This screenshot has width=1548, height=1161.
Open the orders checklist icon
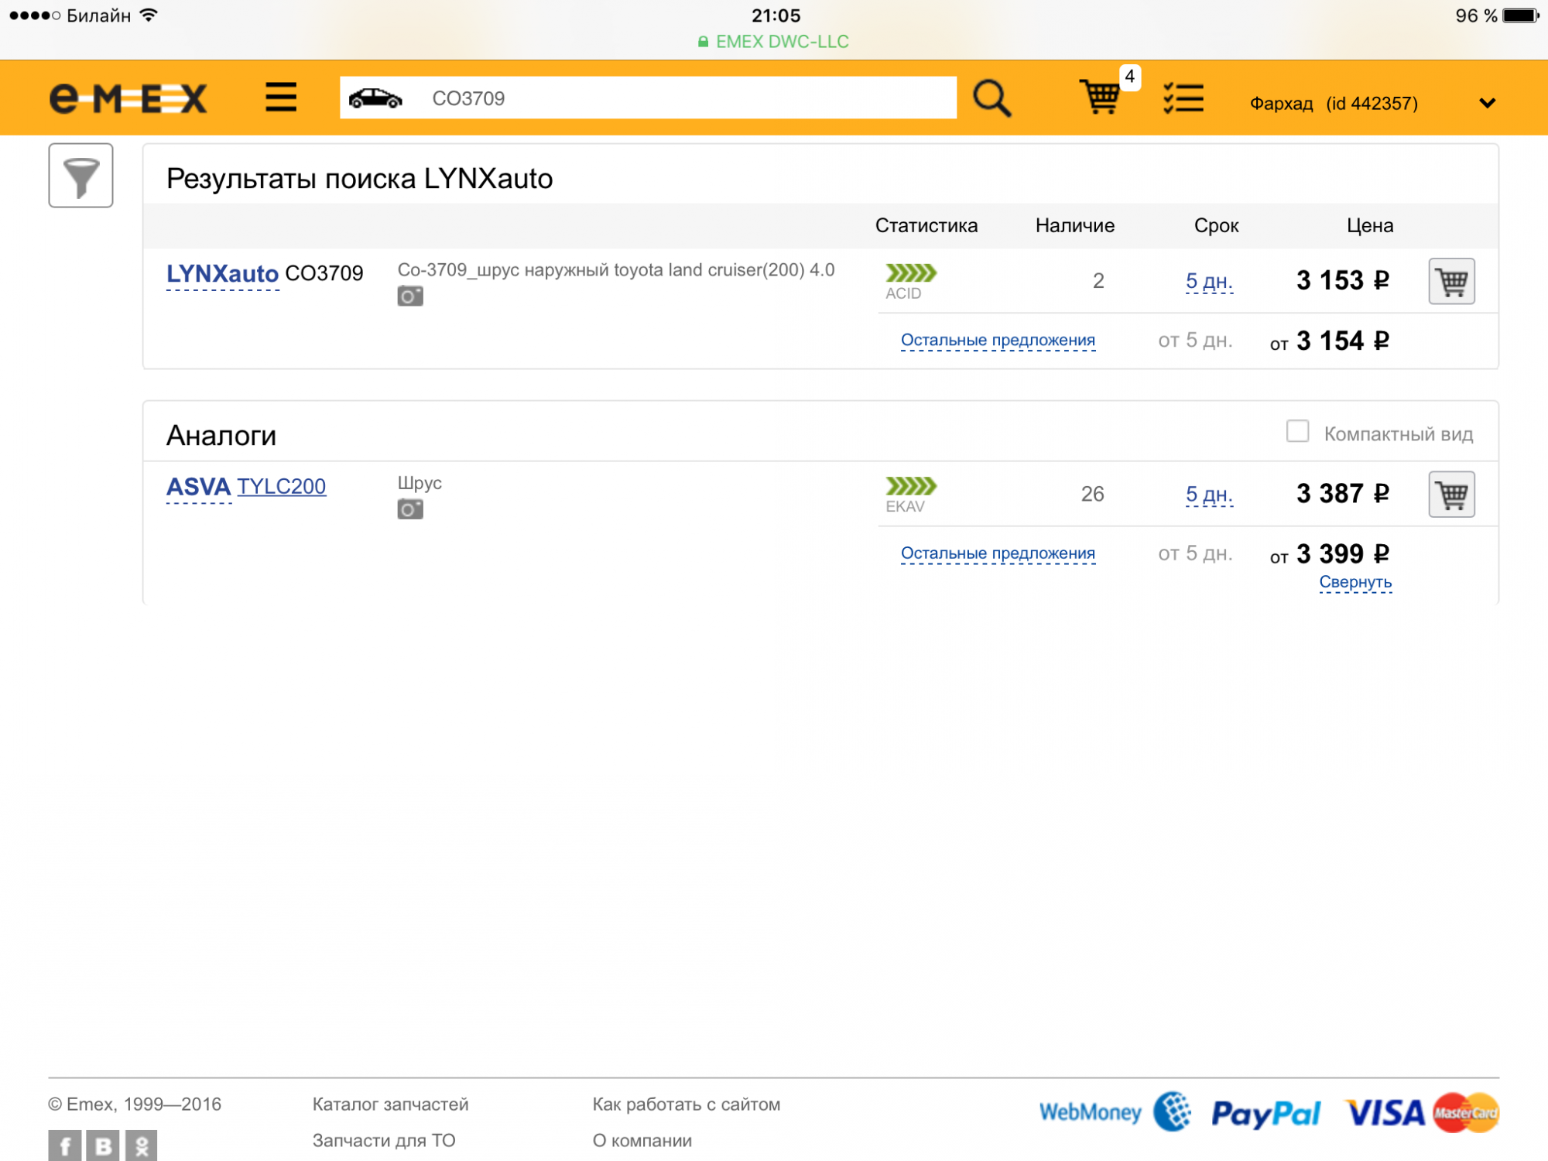point(1183,98)
